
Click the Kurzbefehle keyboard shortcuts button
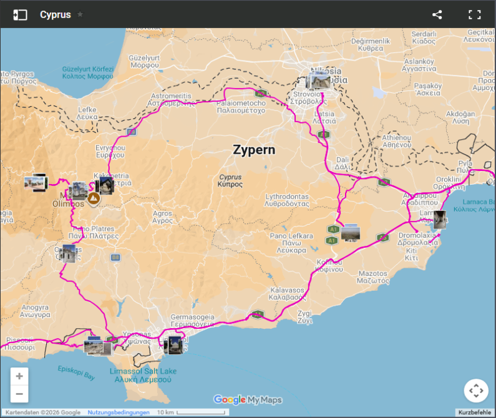(x=475, y=412)
